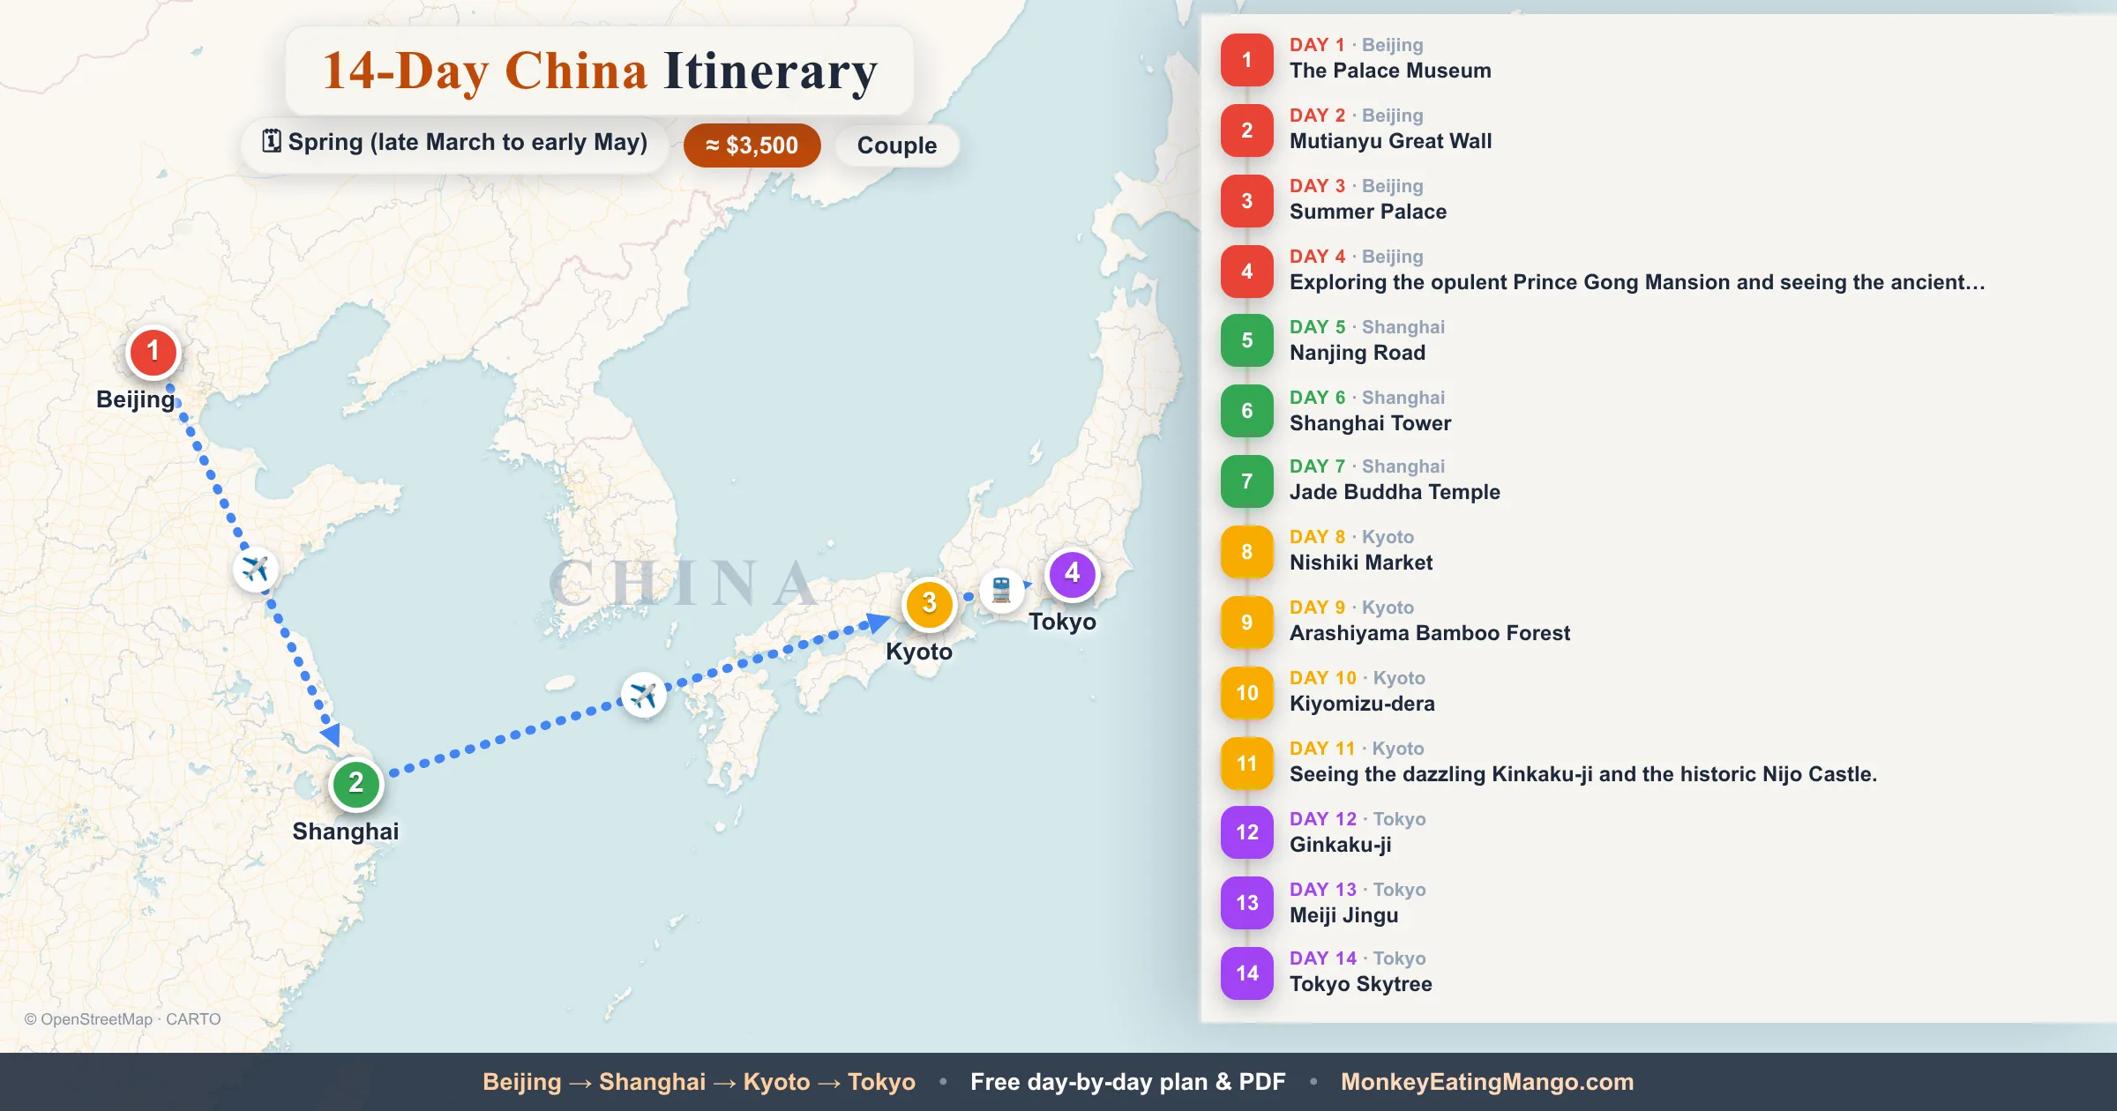Select the orange Day 9 number badge
Image resolution: width=2117 pixels, height=1111 pixels.
point(1246,623)
